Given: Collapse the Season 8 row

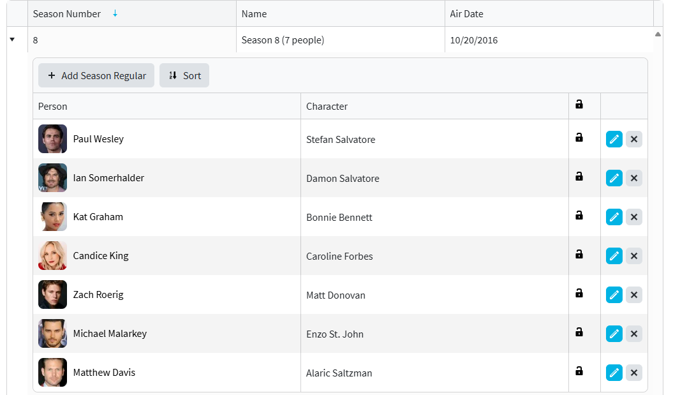Looking at the screenshot, I should tap(12, 40).
